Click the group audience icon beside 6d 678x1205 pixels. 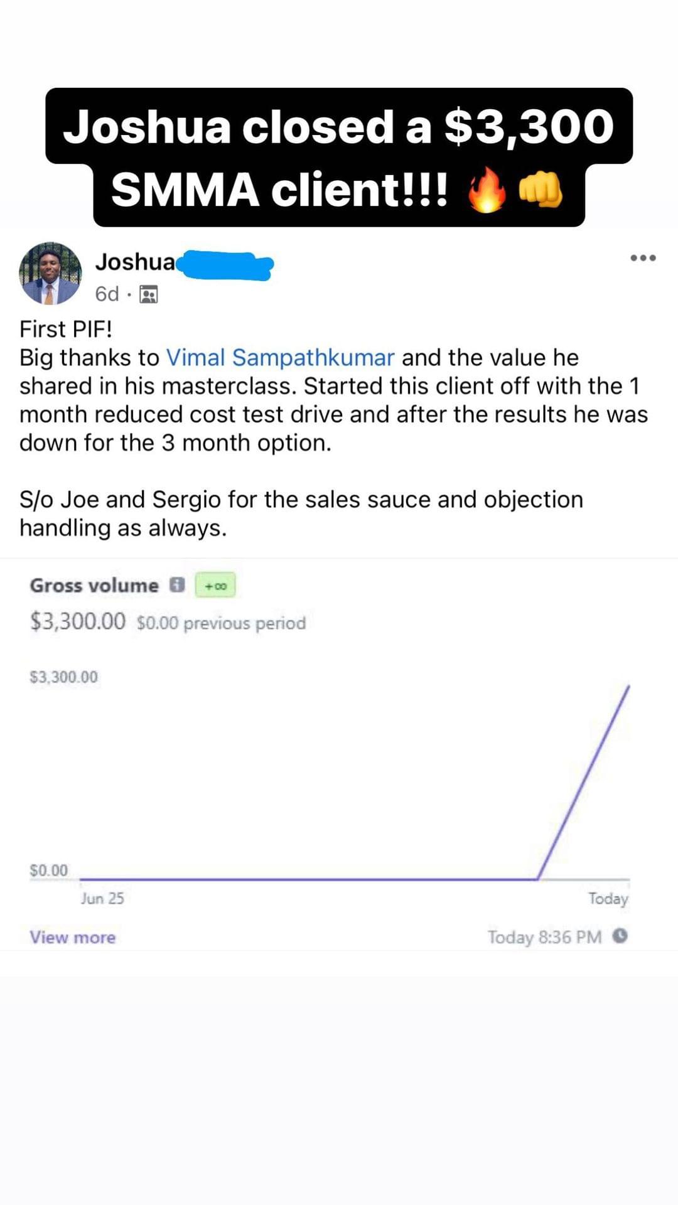point(149,294)
